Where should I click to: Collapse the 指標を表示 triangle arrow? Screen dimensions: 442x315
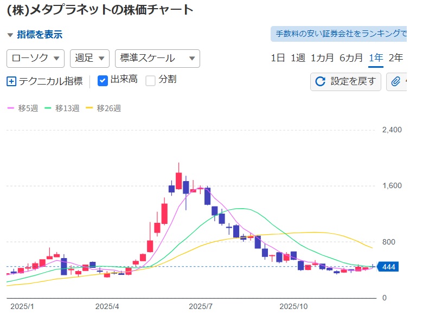pos(10,35)
